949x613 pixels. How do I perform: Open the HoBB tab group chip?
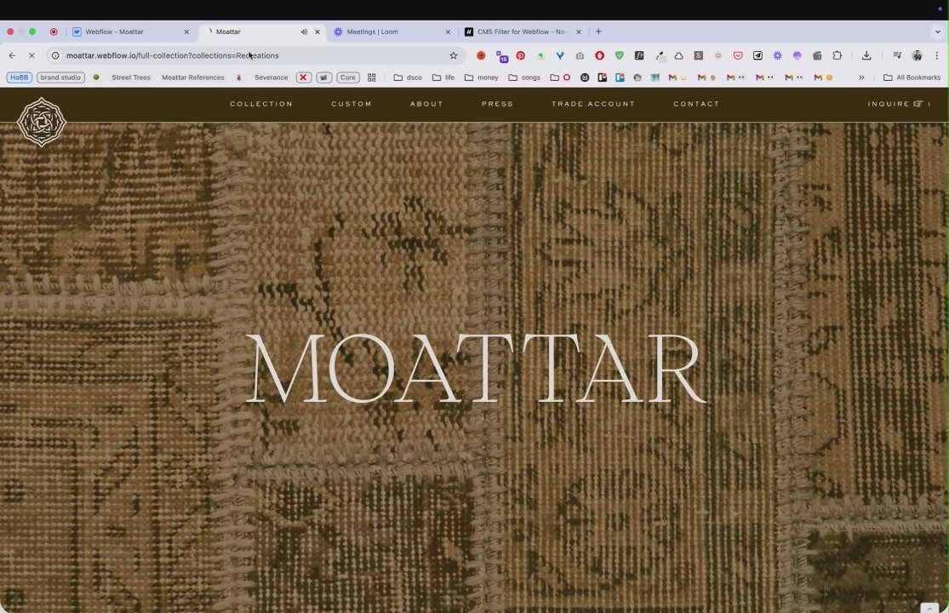(19, 77)
